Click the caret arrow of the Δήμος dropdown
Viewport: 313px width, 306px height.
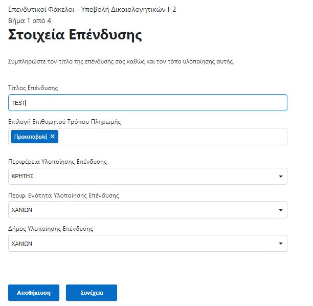pyautogui.click(x=281, y=244)
